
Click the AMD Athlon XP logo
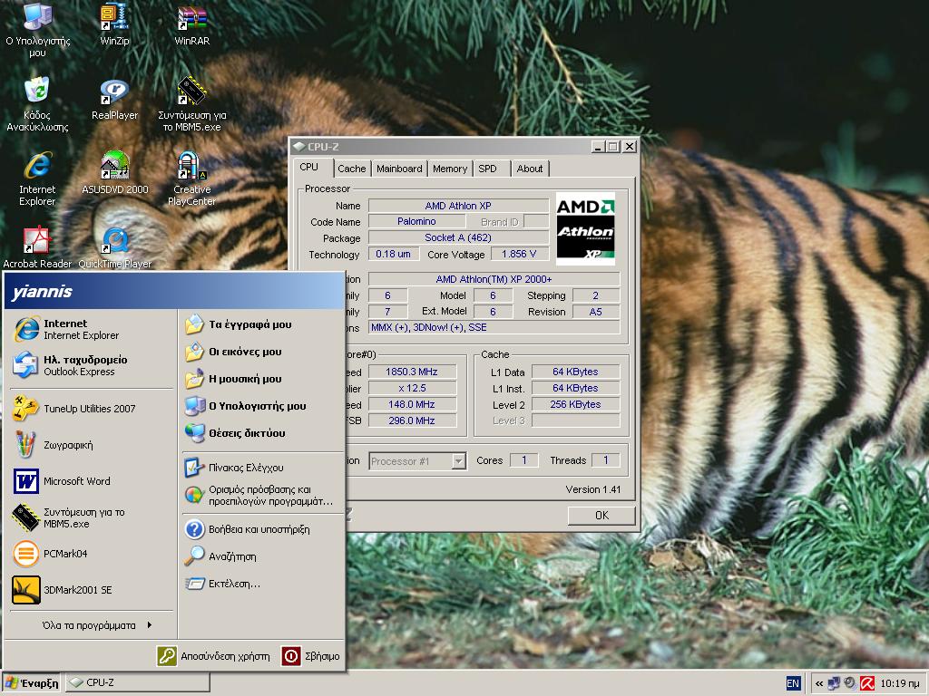click(x=585, y=229)
